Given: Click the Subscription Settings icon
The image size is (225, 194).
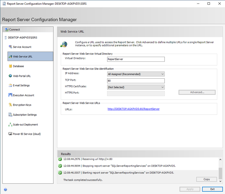Looking at the screenshot, I should [x=10, y=115].
